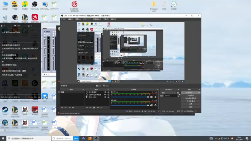251x141 pixels.
Task: Open OBS 设置 from Controls dock
Action: tap(191, 104)
